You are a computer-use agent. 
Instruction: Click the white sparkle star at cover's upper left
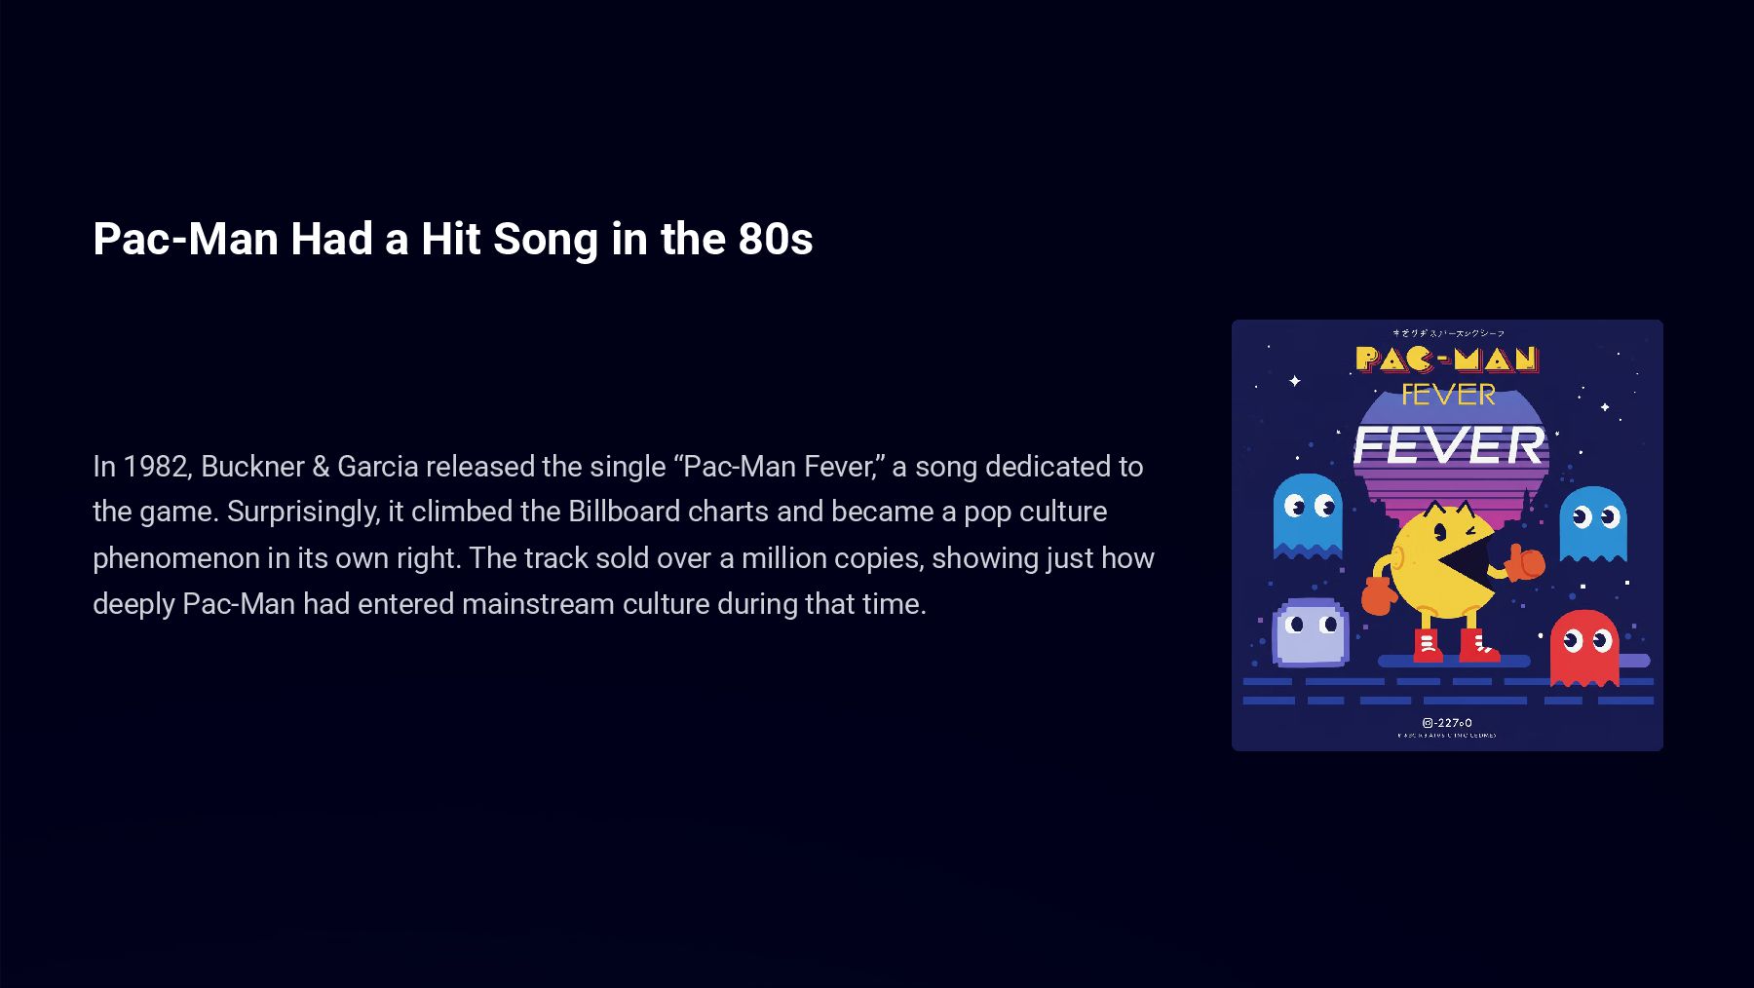[1295, 381]
